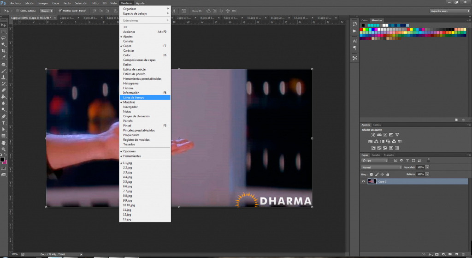Toggle lock all padlock icon
Viewport: 472px width, 258px height.
tap(387, 174)
